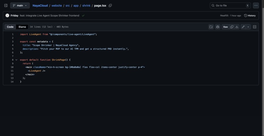This screenshot has height=136, width=264.
Task: Download raw file icon
Action: pyautogui.click(x=237, y=27)
